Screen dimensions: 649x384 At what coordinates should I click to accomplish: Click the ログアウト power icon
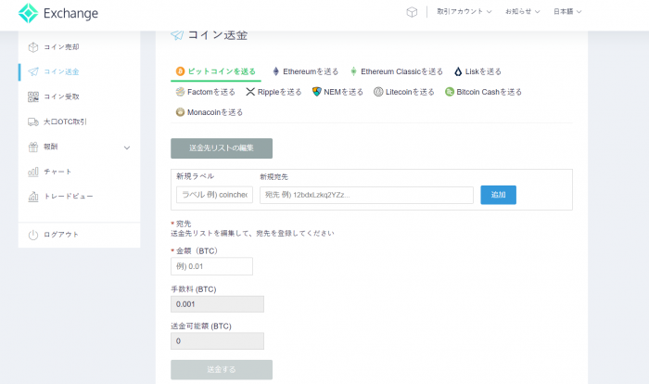pyautogui.click(x=33, y=235)
